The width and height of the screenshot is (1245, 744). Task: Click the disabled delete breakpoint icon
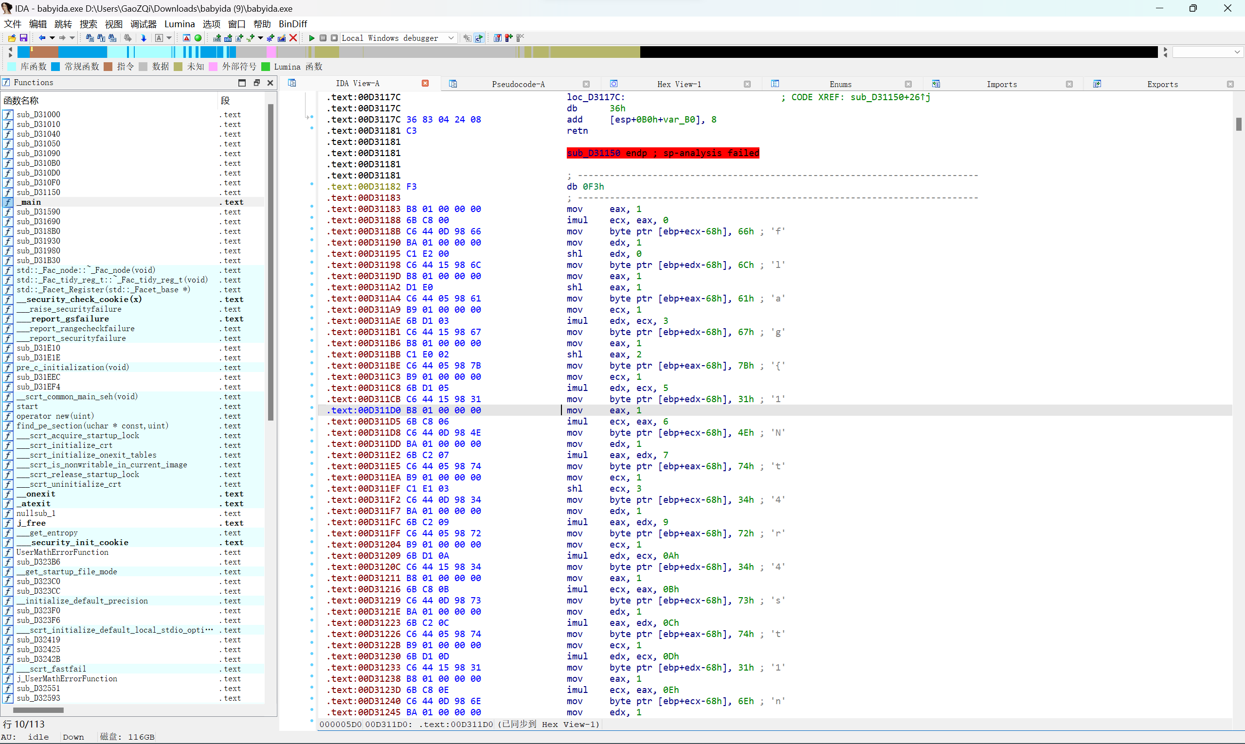520,38
